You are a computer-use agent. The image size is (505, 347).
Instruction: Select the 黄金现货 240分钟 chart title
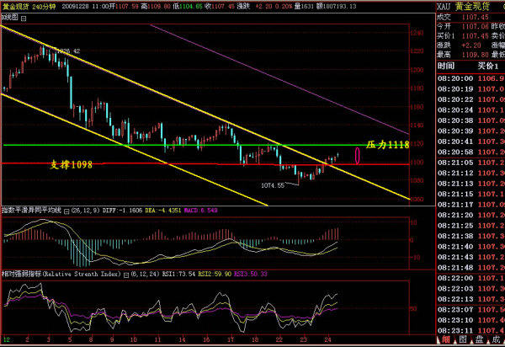tap(29, 7)
